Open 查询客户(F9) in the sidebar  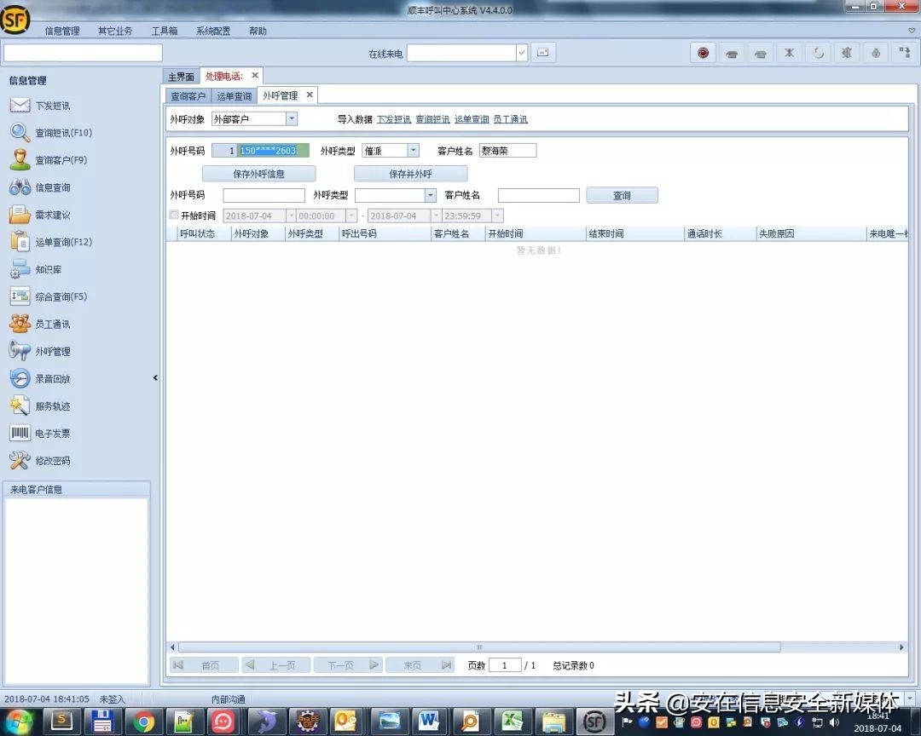click(61, 160)
